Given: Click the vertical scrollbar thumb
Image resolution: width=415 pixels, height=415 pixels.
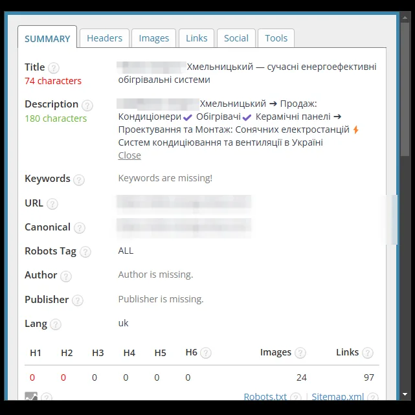Looking at the screenshot, I should coord(405,89).
